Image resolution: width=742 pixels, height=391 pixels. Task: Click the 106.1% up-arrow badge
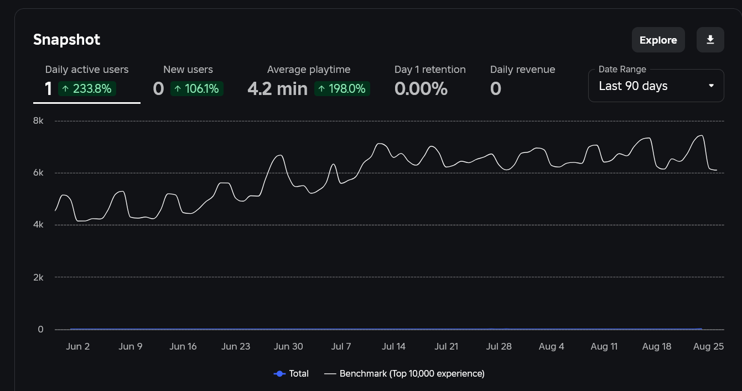[x=196, y=88]
